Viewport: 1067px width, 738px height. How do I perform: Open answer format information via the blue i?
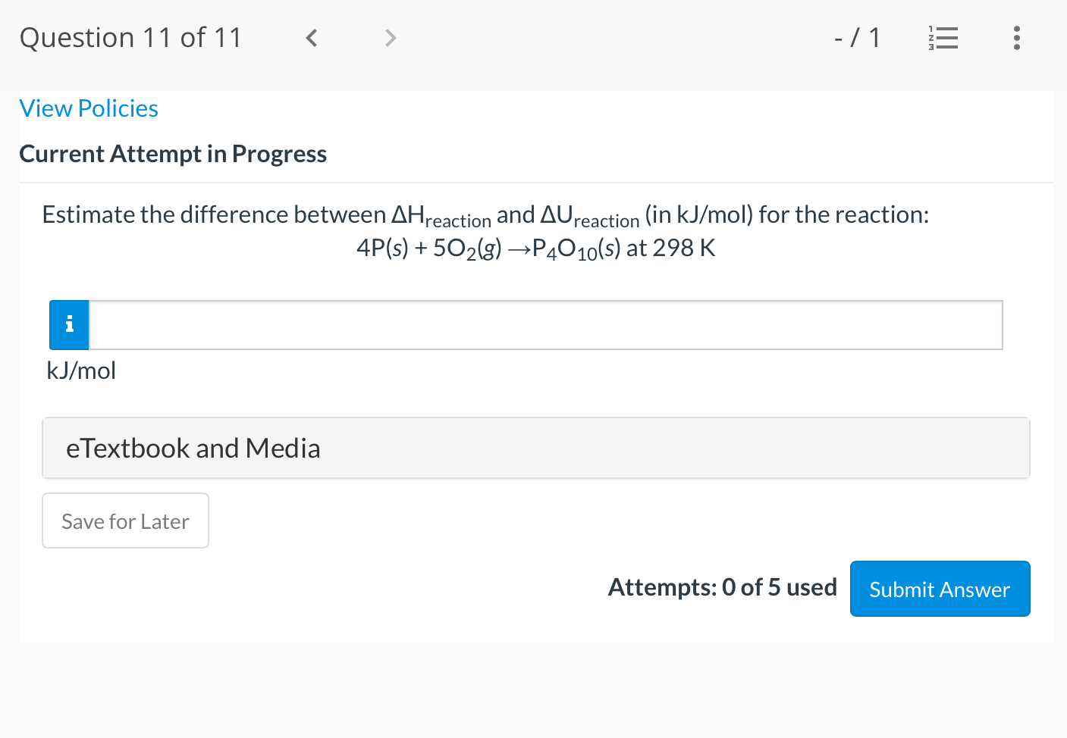click(68, 324)
